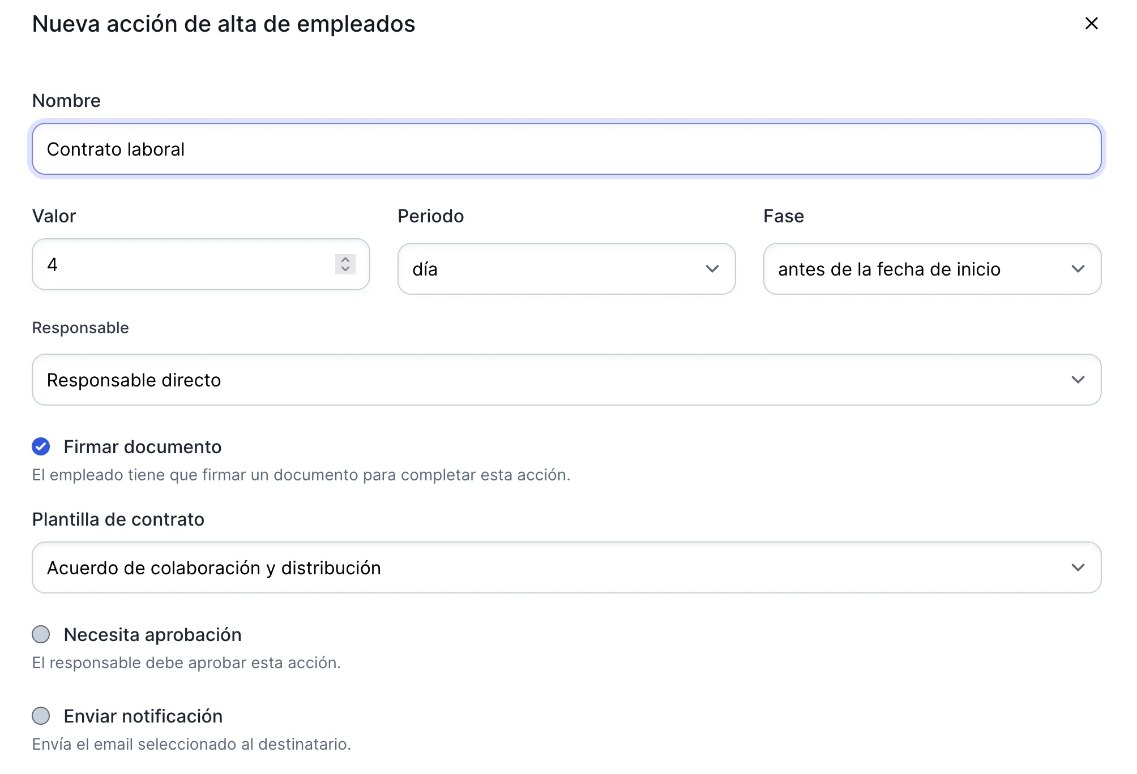This screenshot has width=1137, height=774.
Task: Click the chevron in Plantilla de contrato select
Action: pyautogui.click(x=1078, y=567)
